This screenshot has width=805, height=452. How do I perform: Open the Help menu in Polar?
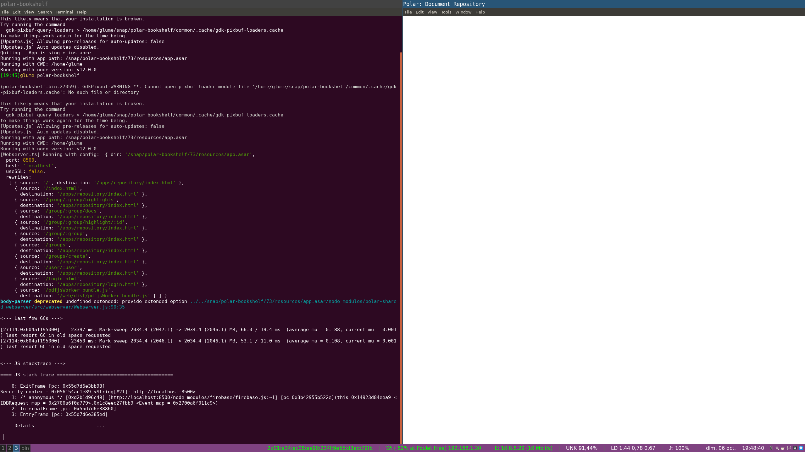480,12
